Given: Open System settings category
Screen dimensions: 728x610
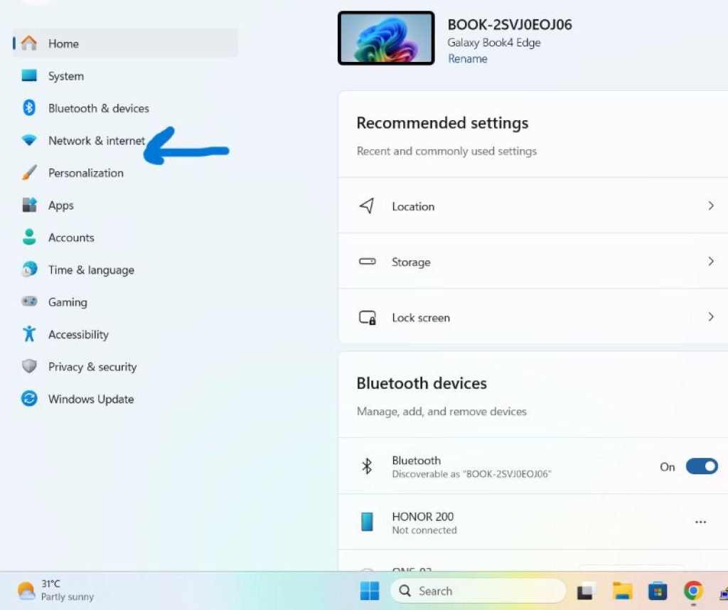Looking at the screenshot, I should click(125, 75).
